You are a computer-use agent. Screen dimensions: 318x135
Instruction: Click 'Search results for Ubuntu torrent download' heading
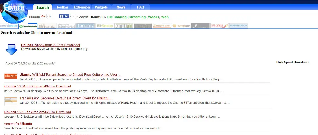37,33
